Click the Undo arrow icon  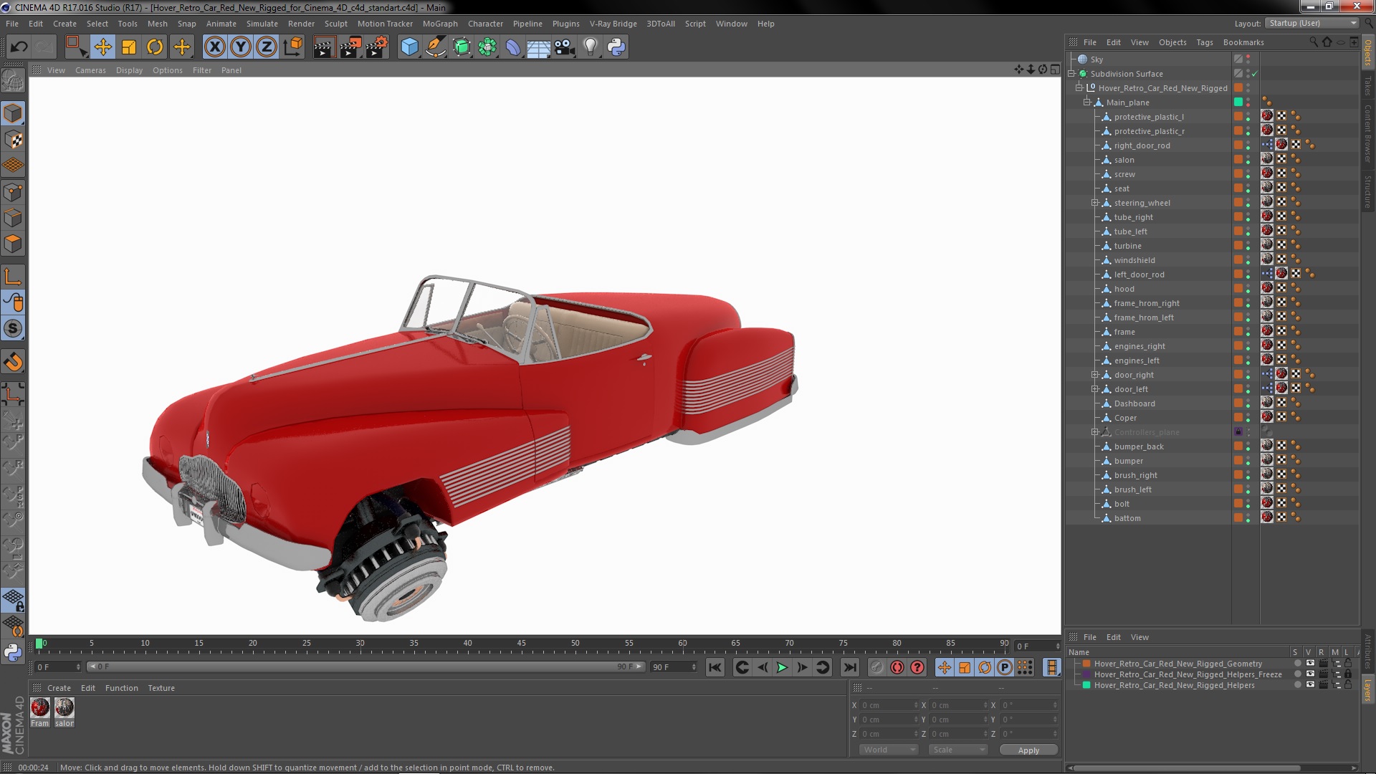click(19, 47)
